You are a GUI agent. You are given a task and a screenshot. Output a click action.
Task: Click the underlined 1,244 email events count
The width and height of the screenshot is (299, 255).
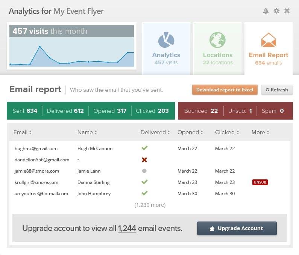click(x=127, y=228)
